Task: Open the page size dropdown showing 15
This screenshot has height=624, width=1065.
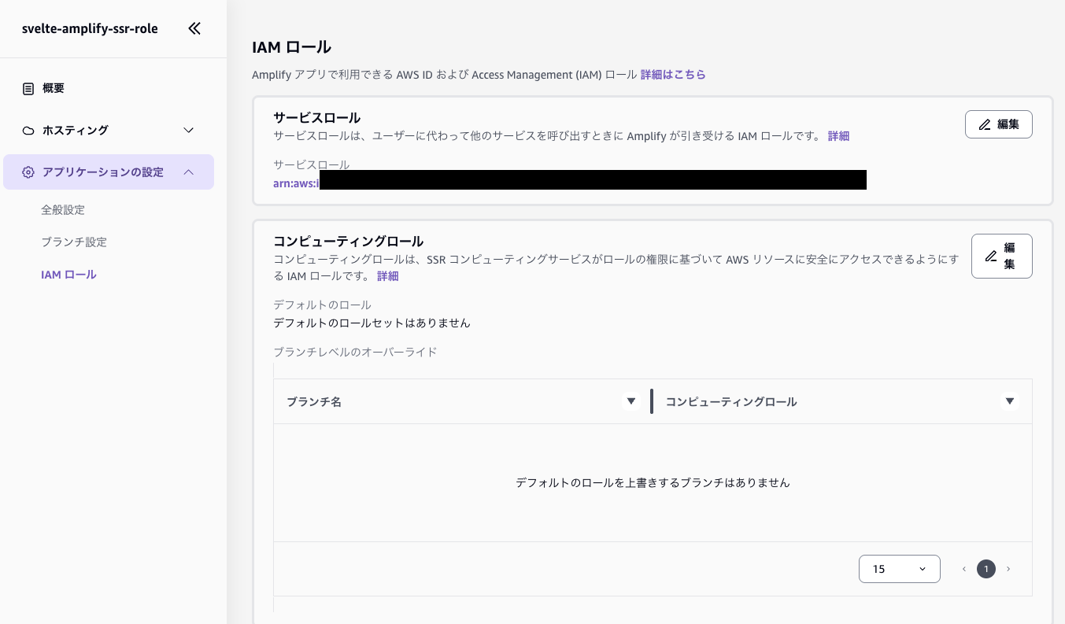Action: point(900,569)
